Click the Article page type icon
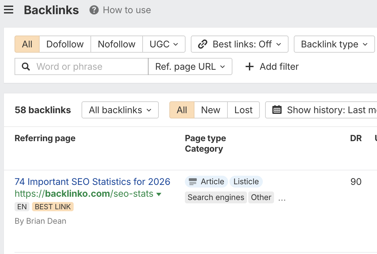Image resolution: width=377 pixels, height=254 pixels. click(x=193, y=182)
